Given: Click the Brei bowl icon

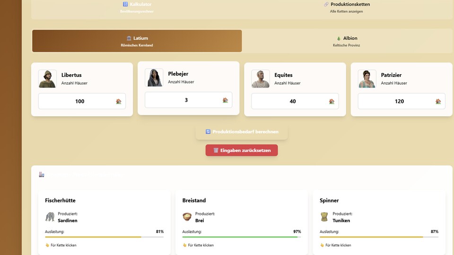Looking at the screenshot, I should [187, 217].
